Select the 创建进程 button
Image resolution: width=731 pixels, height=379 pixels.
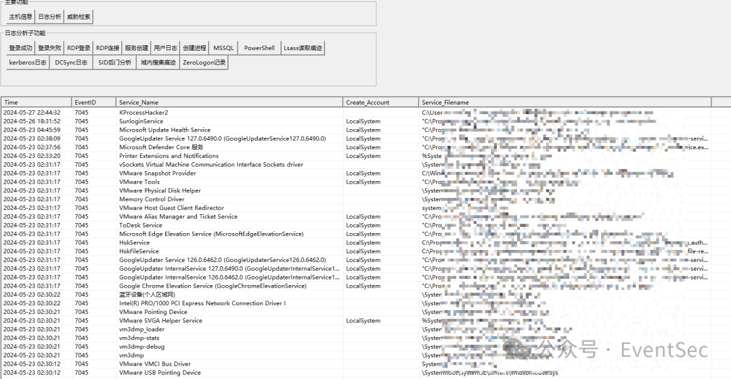[194, 48]
